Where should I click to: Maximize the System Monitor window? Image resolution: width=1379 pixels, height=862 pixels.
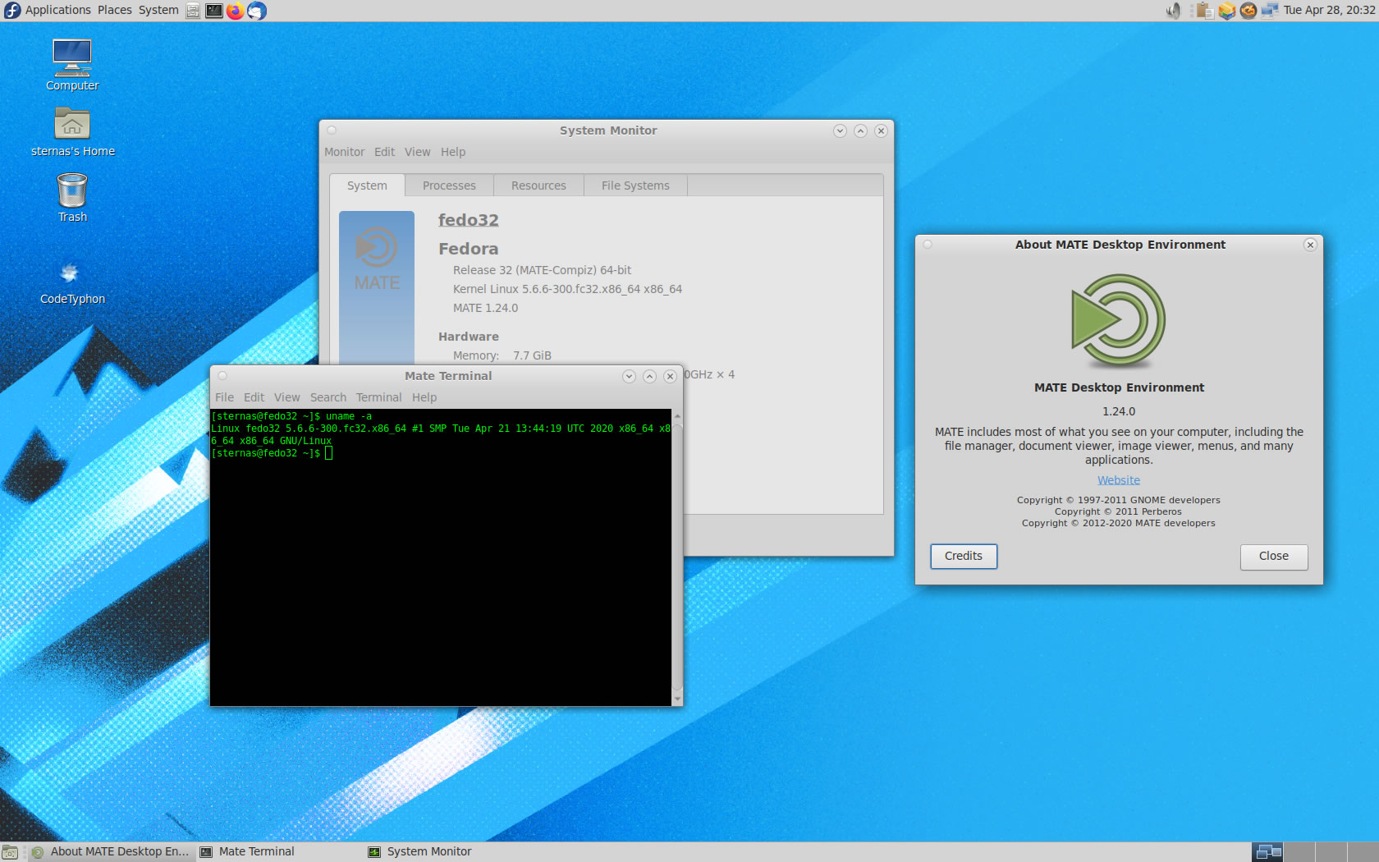(860, 131)
